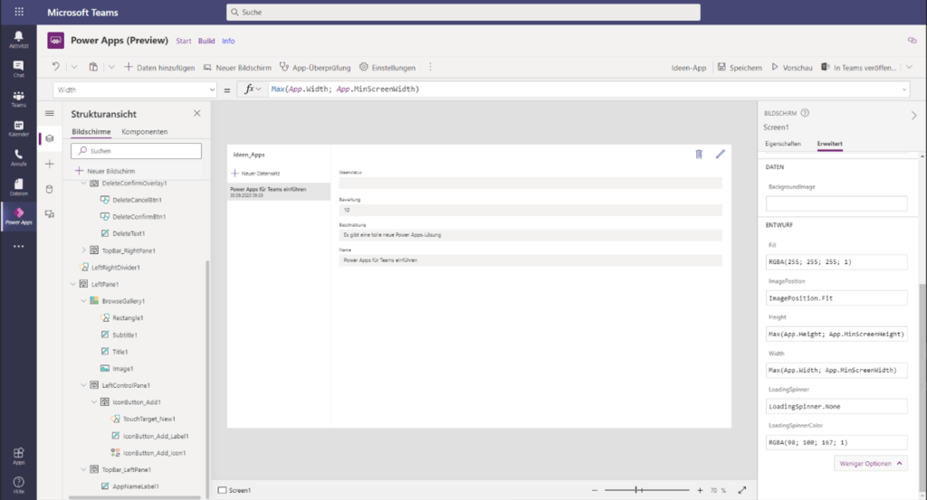Expand the formula bar chevron
927x500 pixels.
pyautogui.click(x=904, y=90)
